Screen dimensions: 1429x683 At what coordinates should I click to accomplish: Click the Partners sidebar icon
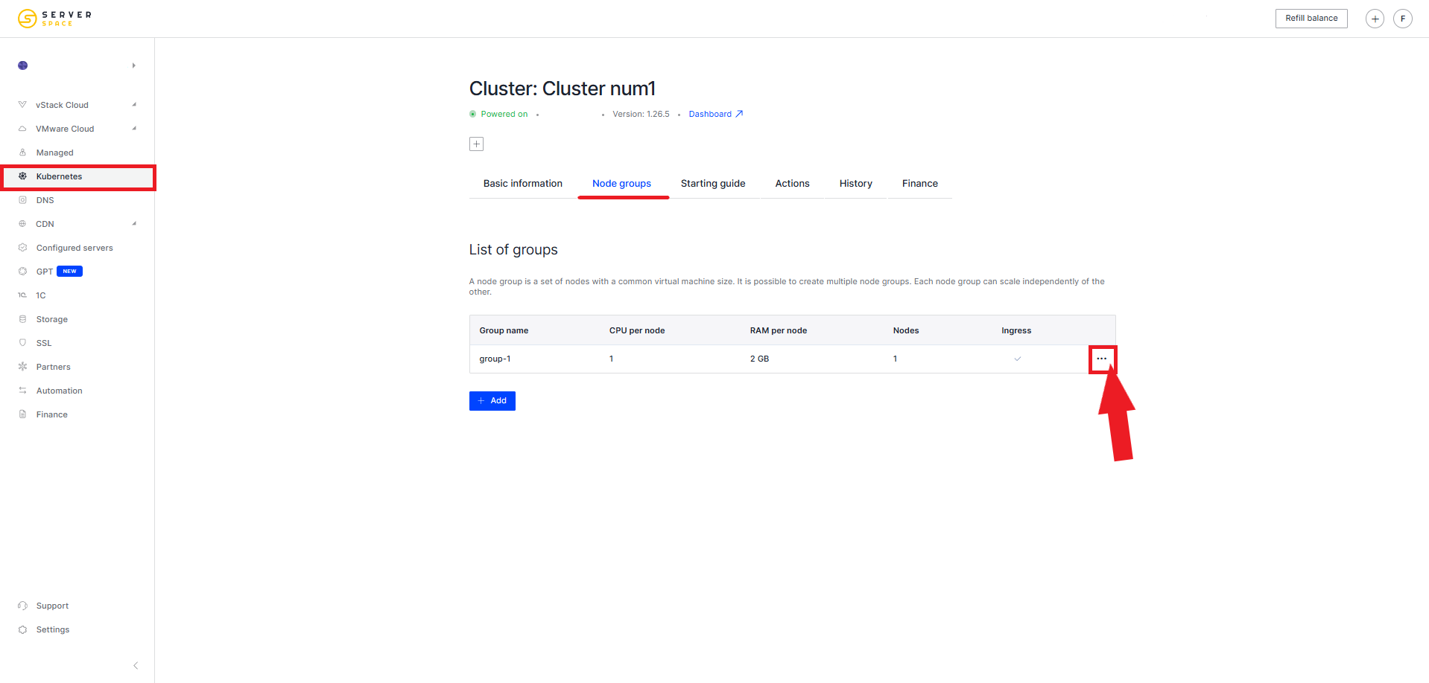22,367
